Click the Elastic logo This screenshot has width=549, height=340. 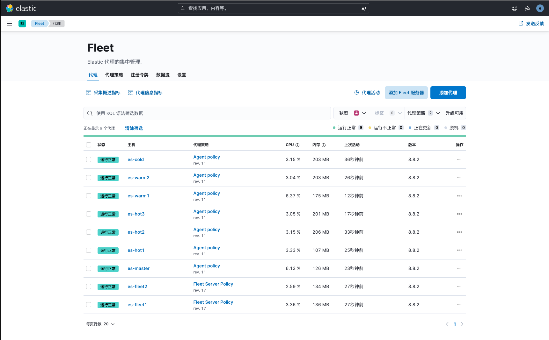[21, 8]
